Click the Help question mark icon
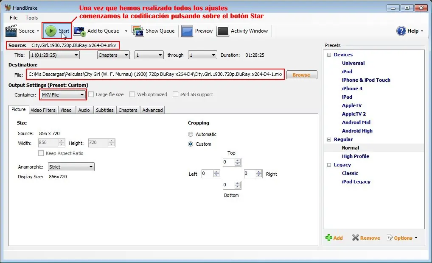432x263 pixels. (401, 31)
